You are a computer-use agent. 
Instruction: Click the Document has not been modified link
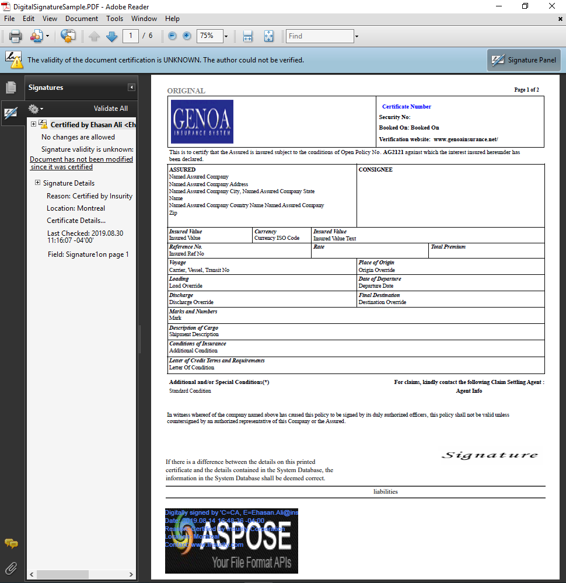click(81, 159)
